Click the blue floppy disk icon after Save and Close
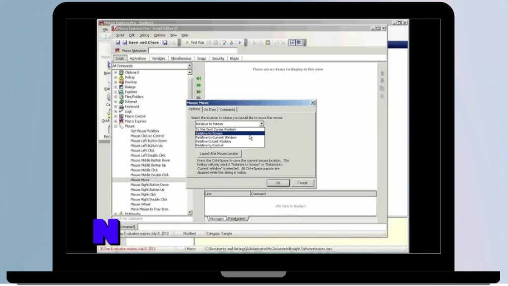Screen dimensions: 508x286 tap(165, 43)
